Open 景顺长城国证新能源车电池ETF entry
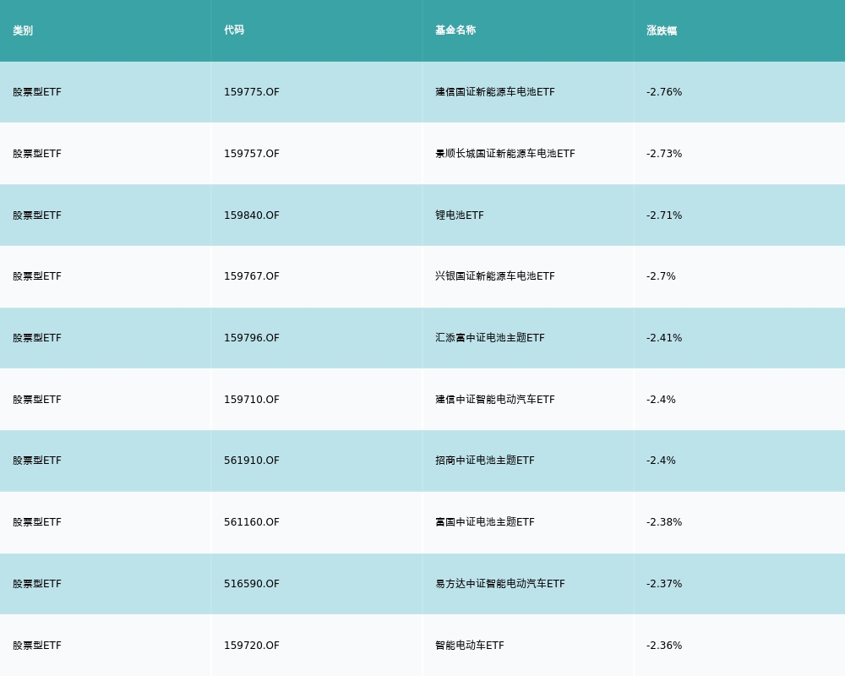Screen dimensions: 845x676 pos(504,154)
